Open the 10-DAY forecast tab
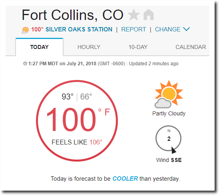This screenshot has height=195, width=219. click(138, 47)
